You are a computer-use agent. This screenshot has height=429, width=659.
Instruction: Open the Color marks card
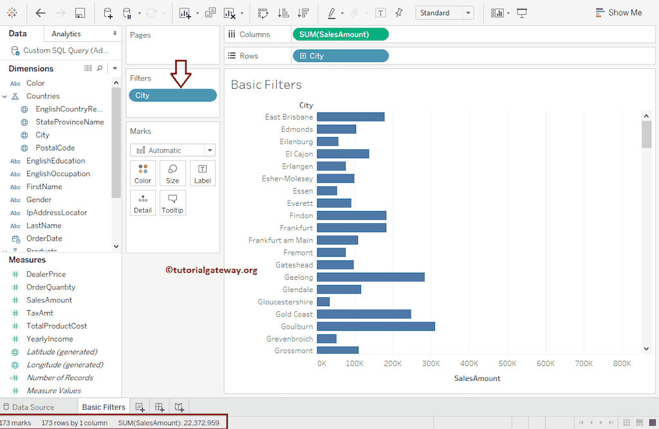143,174
